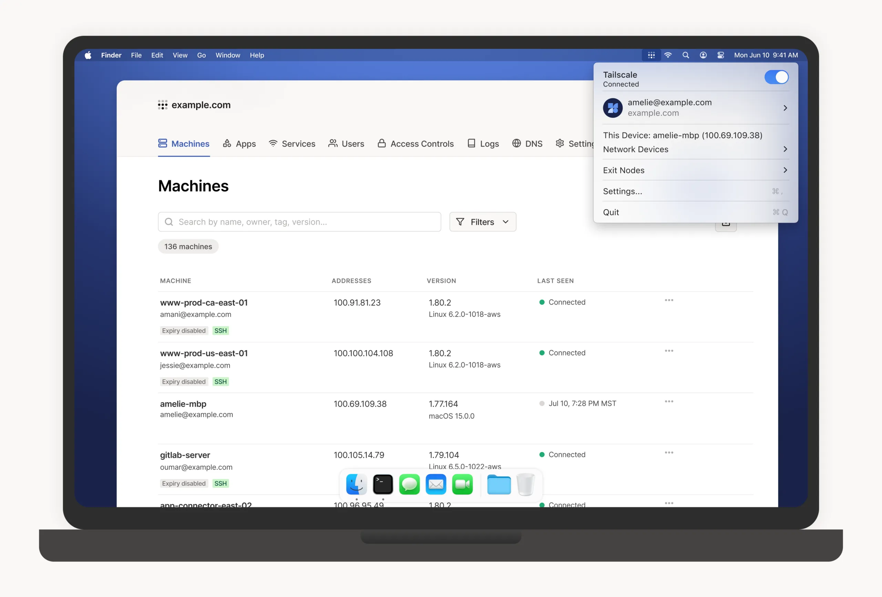Open Settings from the Tailscale menu
882x597 pixels.
[x=623, y=191]
